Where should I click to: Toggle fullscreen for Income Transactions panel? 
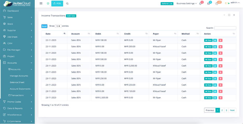point(229,15)
